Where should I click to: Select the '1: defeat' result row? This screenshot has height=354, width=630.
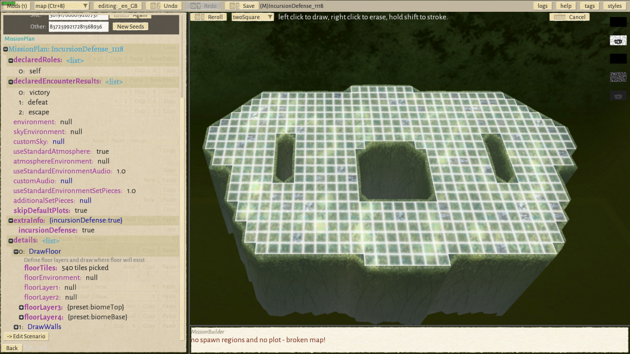point(33,102)
